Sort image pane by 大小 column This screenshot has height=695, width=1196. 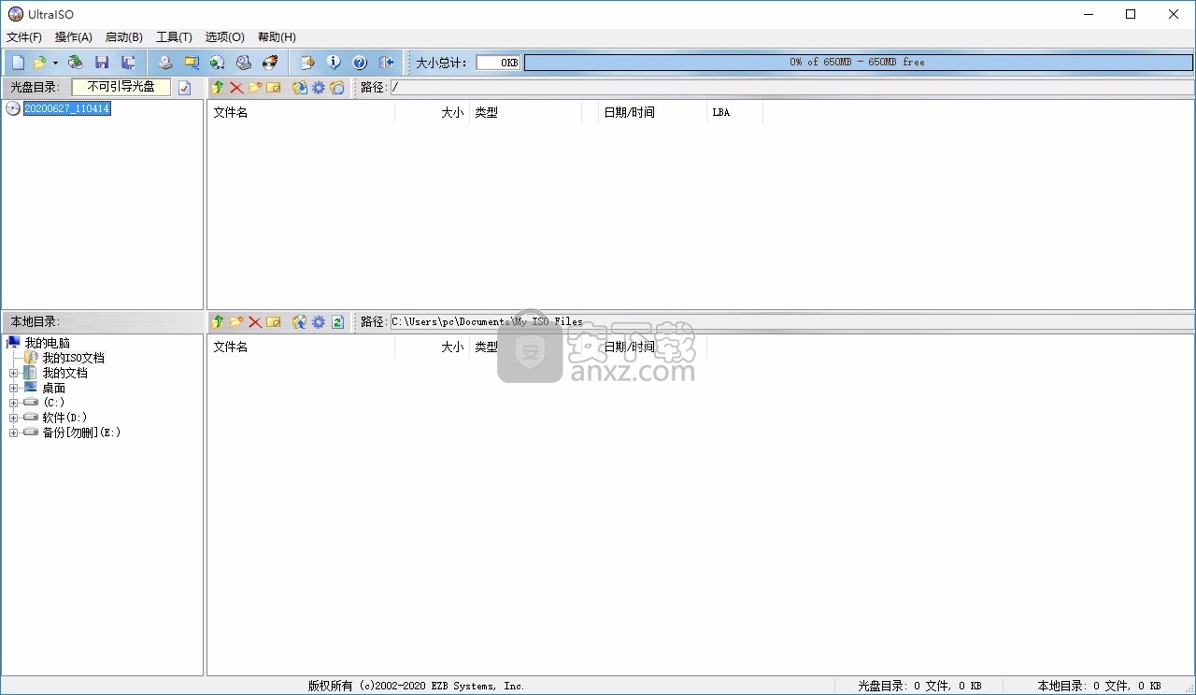click(431, 112)
